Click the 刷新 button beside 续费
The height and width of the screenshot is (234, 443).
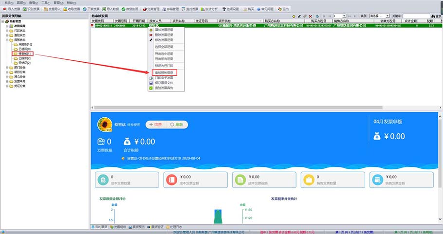point(177,125)
